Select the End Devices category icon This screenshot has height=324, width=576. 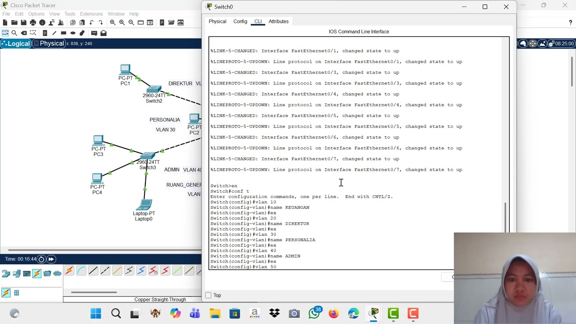pos(16,273)
